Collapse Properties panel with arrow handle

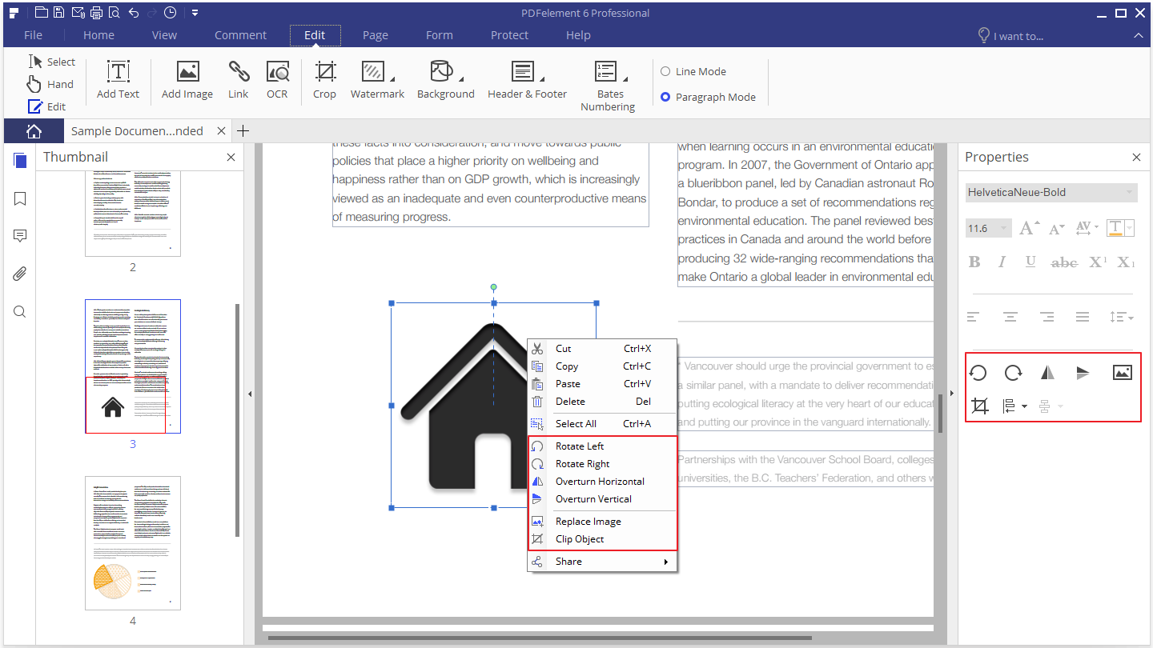click(x=951, y=393)
